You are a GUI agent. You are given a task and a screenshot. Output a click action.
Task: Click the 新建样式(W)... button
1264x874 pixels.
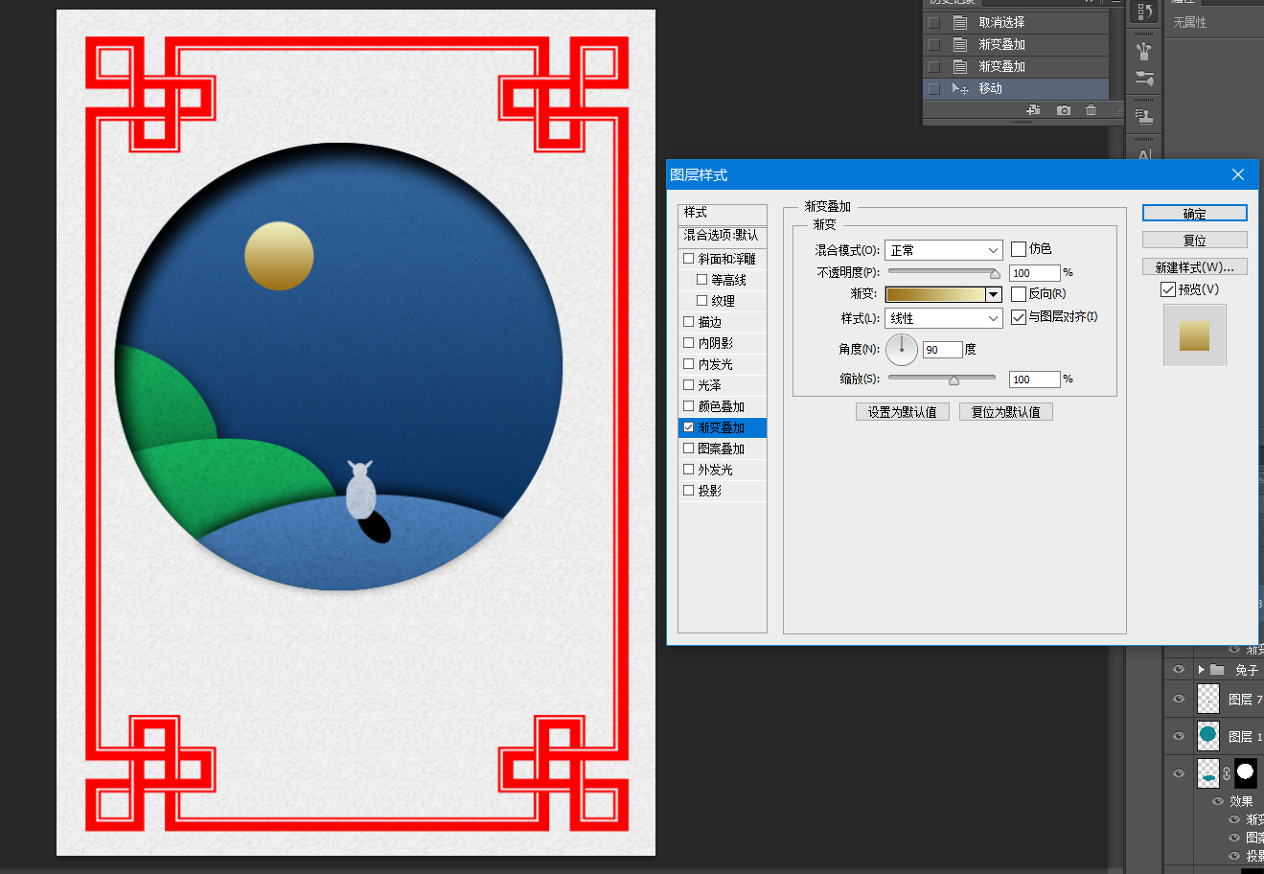[1195, 266]
